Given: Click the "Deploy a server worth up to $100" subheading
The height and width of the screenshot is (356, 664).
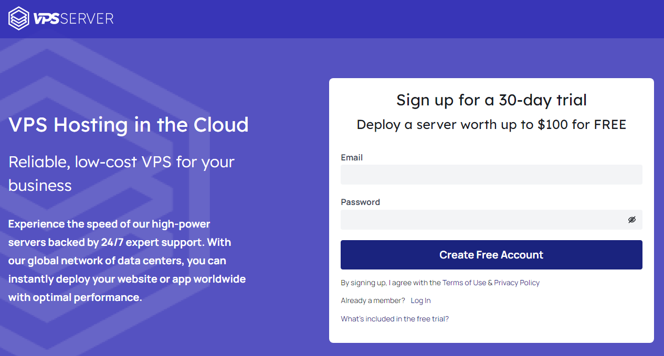Looking at the screenshot, I should (x=491, y=124).
